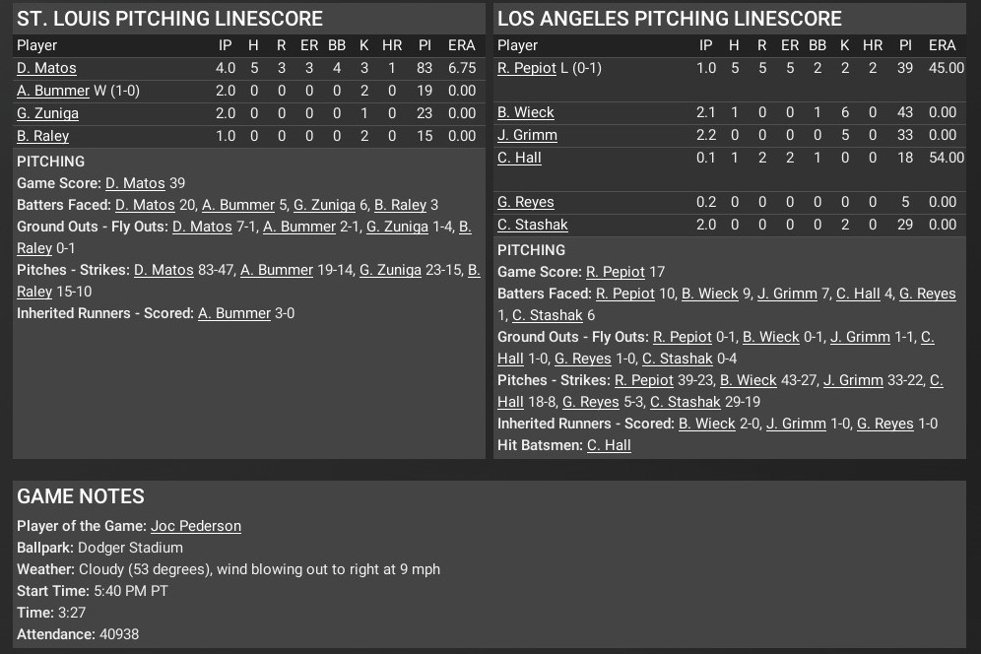Open Player of the Game Joc Pederson
The image size is (981, 654).
tap(196, 526)
